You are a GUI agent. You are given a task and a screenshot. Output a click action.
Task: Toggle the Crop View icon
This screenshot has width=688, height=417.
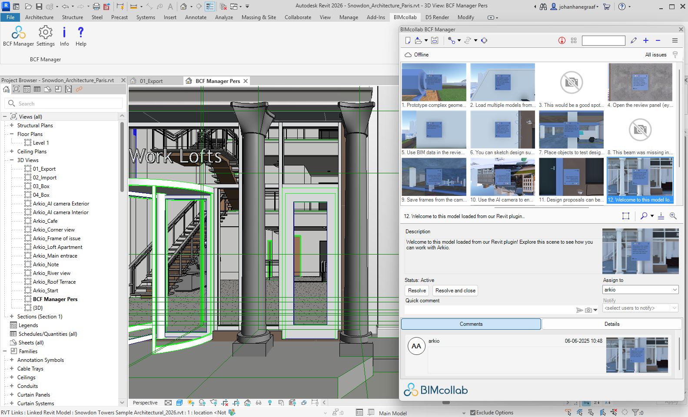click(225, 403)
